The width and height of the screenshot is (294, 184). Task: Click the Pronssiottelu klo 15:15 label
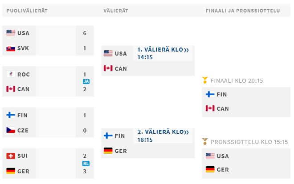click(x=249, y=142)
